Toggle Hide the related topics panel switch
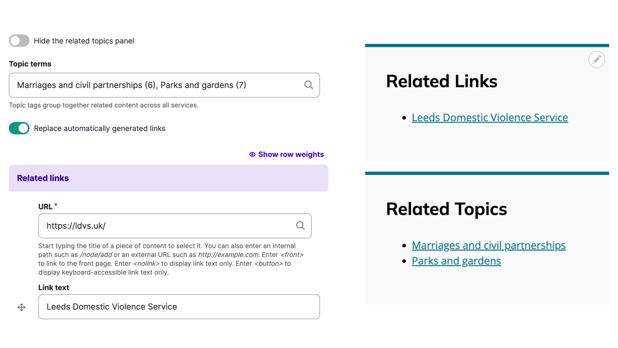 tap(19, 41)
